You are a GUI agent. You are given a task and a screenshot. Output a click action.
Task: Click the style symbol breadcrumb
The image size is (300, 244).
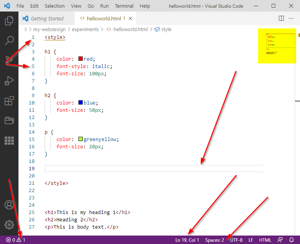163,30
